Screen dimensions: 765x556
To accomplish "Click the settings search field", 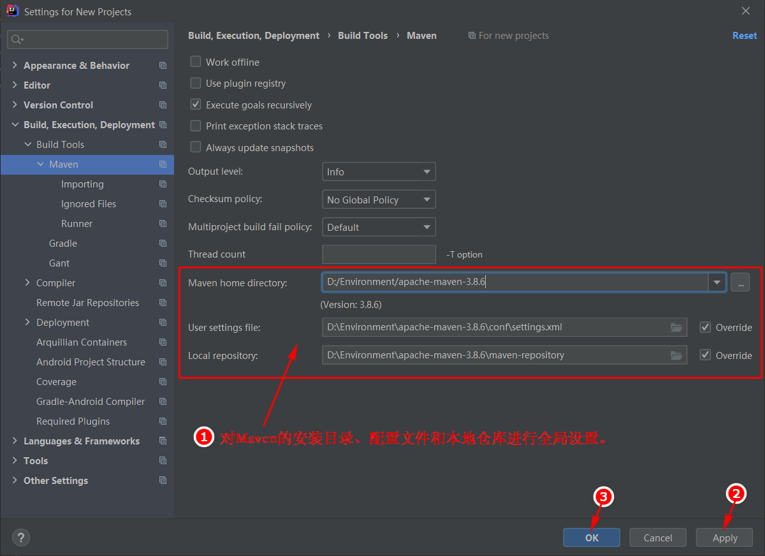I will [88, 40].
